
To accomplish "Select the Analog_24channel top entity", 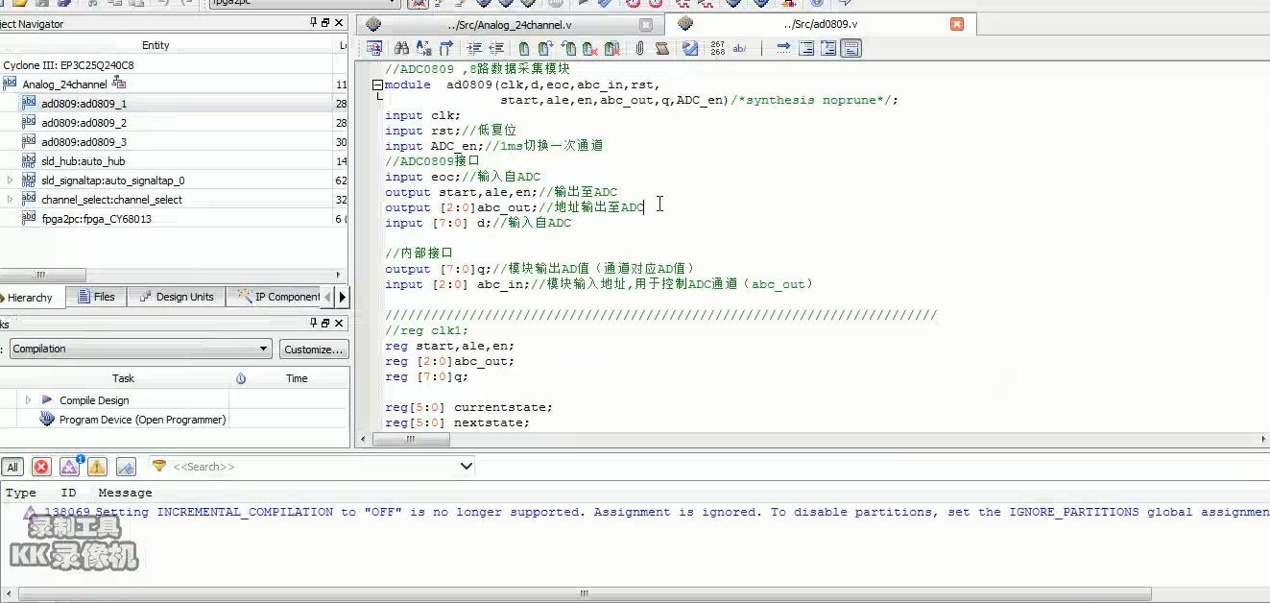I will pos(64,84).
